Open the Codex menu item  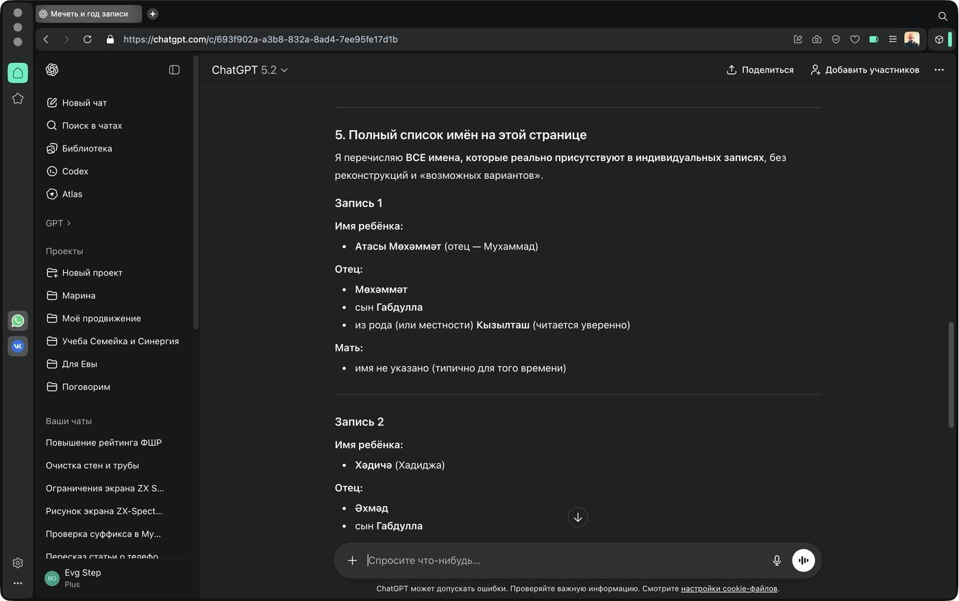pos(75,171)
